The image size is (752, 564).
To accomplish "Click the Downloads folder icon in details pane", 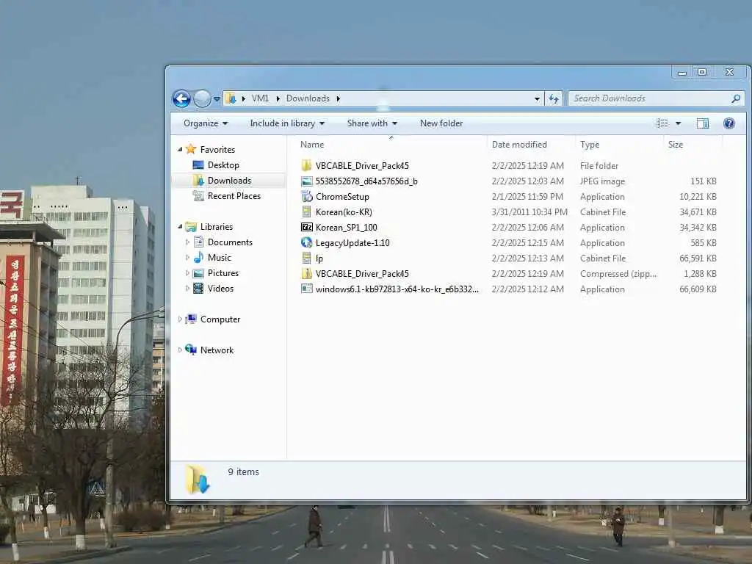I will click(198, 479).
